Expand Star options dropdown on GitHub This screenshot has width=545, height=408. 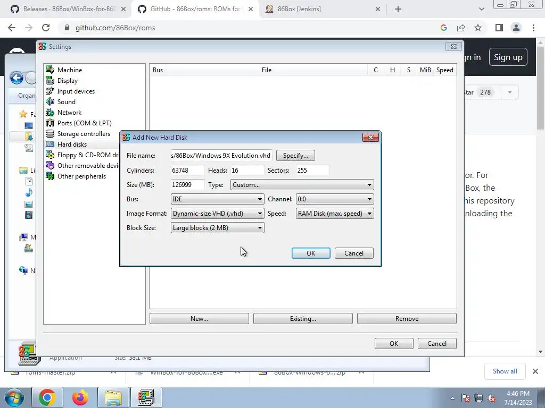click(x=510, y=92)
